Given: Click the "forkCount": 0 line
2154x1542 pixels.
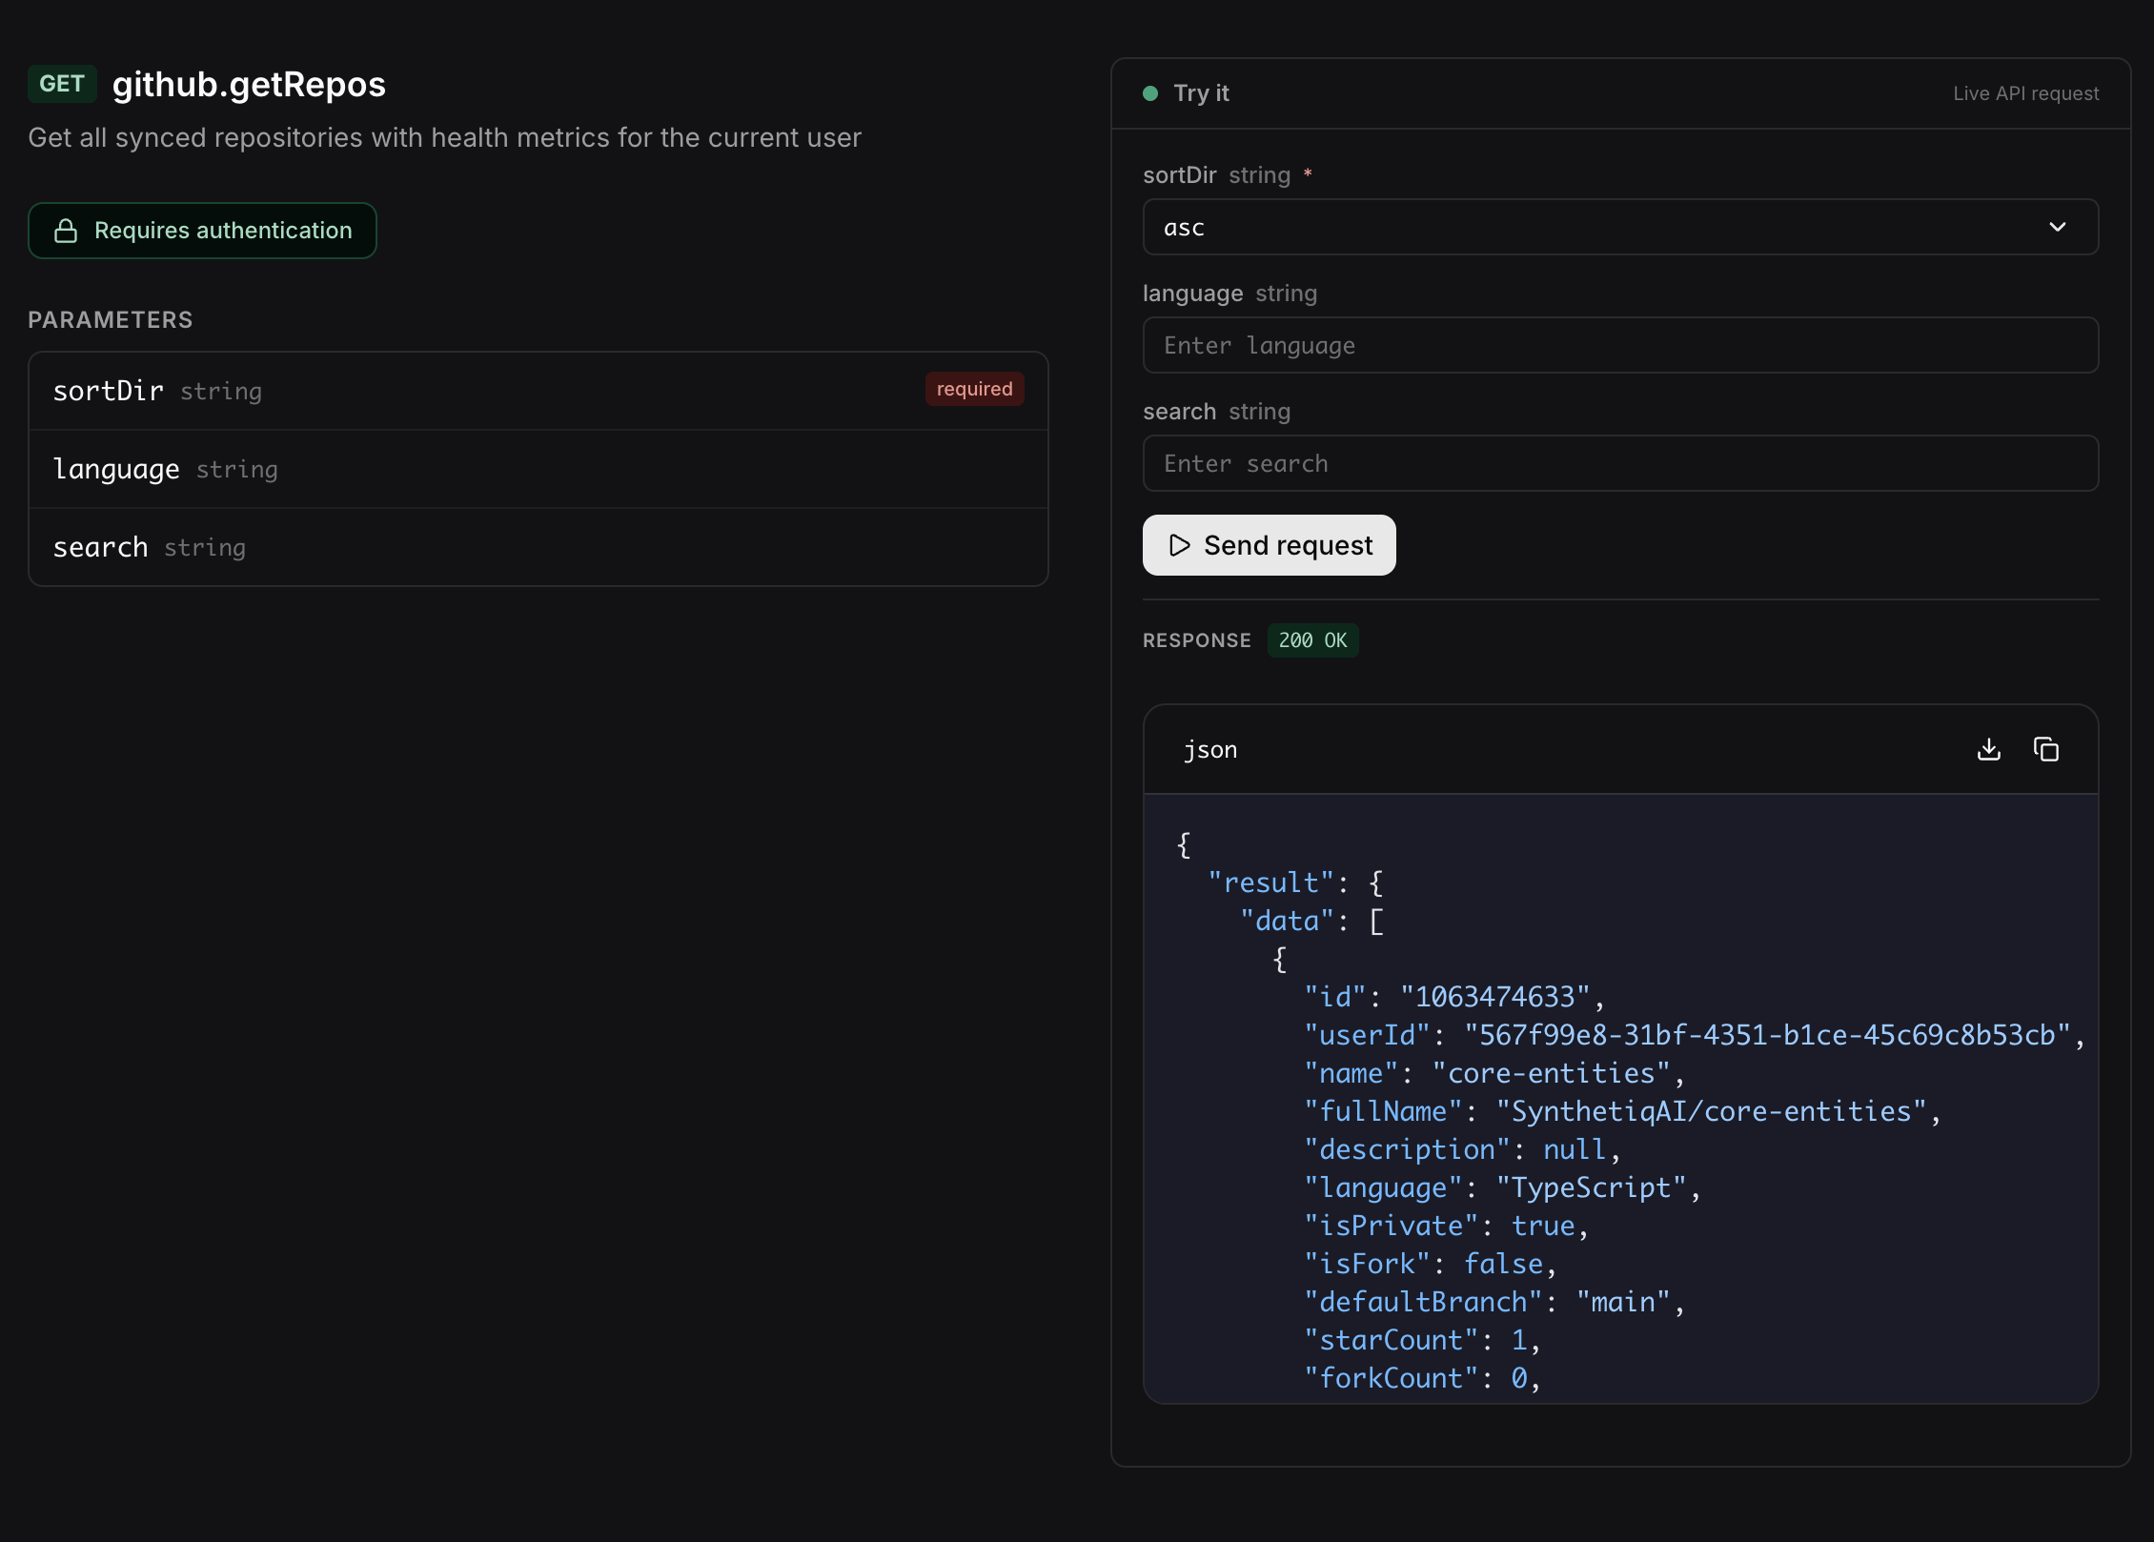Looking at the screenshot, I should tap(1421, 1378).
